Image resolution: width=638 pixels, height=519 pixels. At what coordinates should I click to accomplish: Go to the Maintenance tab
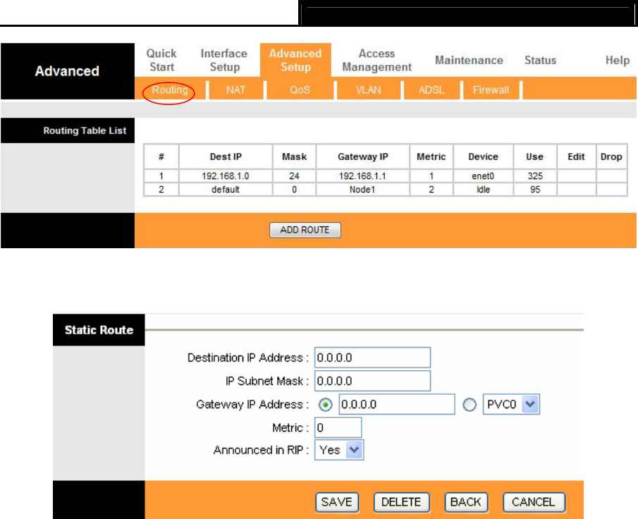(469, 61)
